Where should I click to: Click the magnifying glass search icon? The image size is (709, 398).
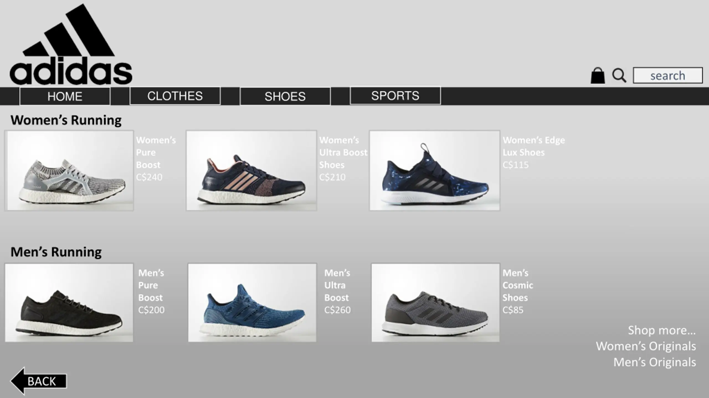[619, 75]
